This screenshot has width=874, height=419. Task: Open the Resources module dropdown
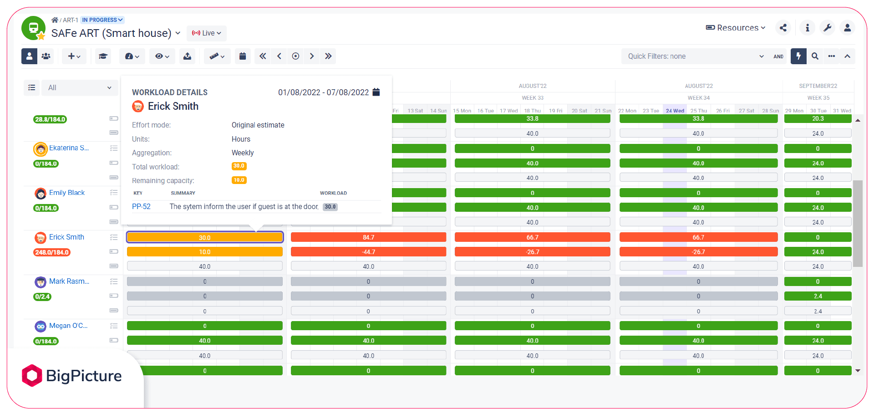pos(736,28)
